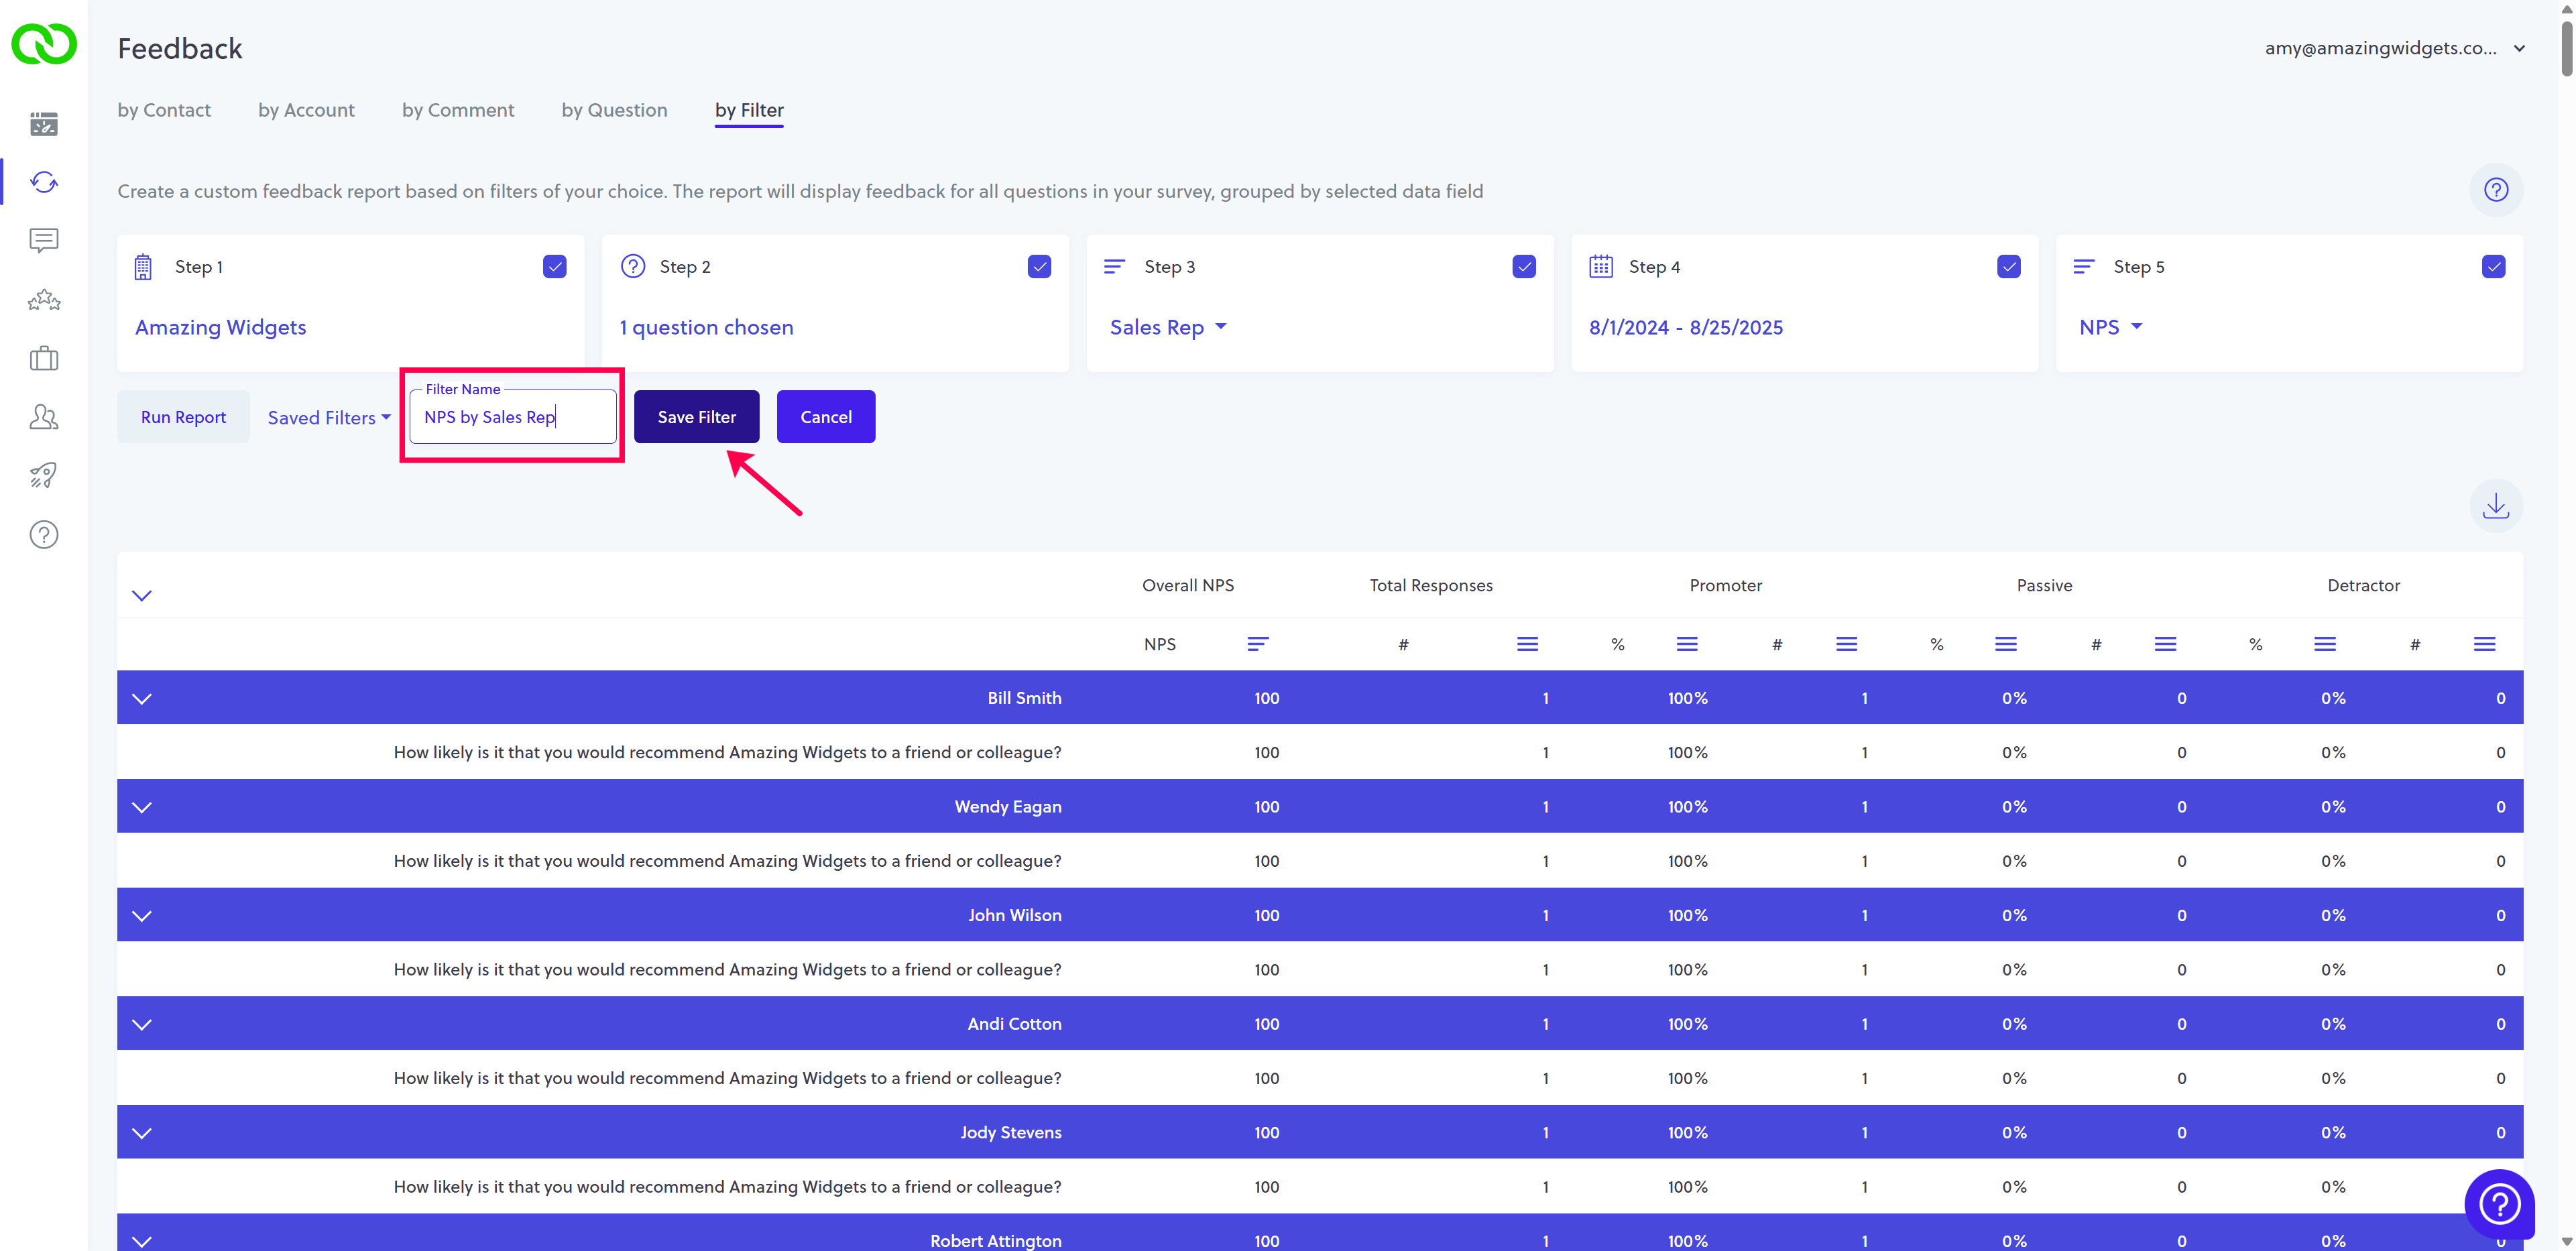Toggle the Step 4 checkbox
2576x1251 pixels.
(x=2009, y=266)
